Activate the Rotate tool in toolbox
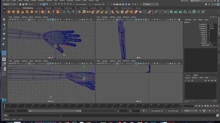This screenshot has width=220, height=123. coord(4,39)
